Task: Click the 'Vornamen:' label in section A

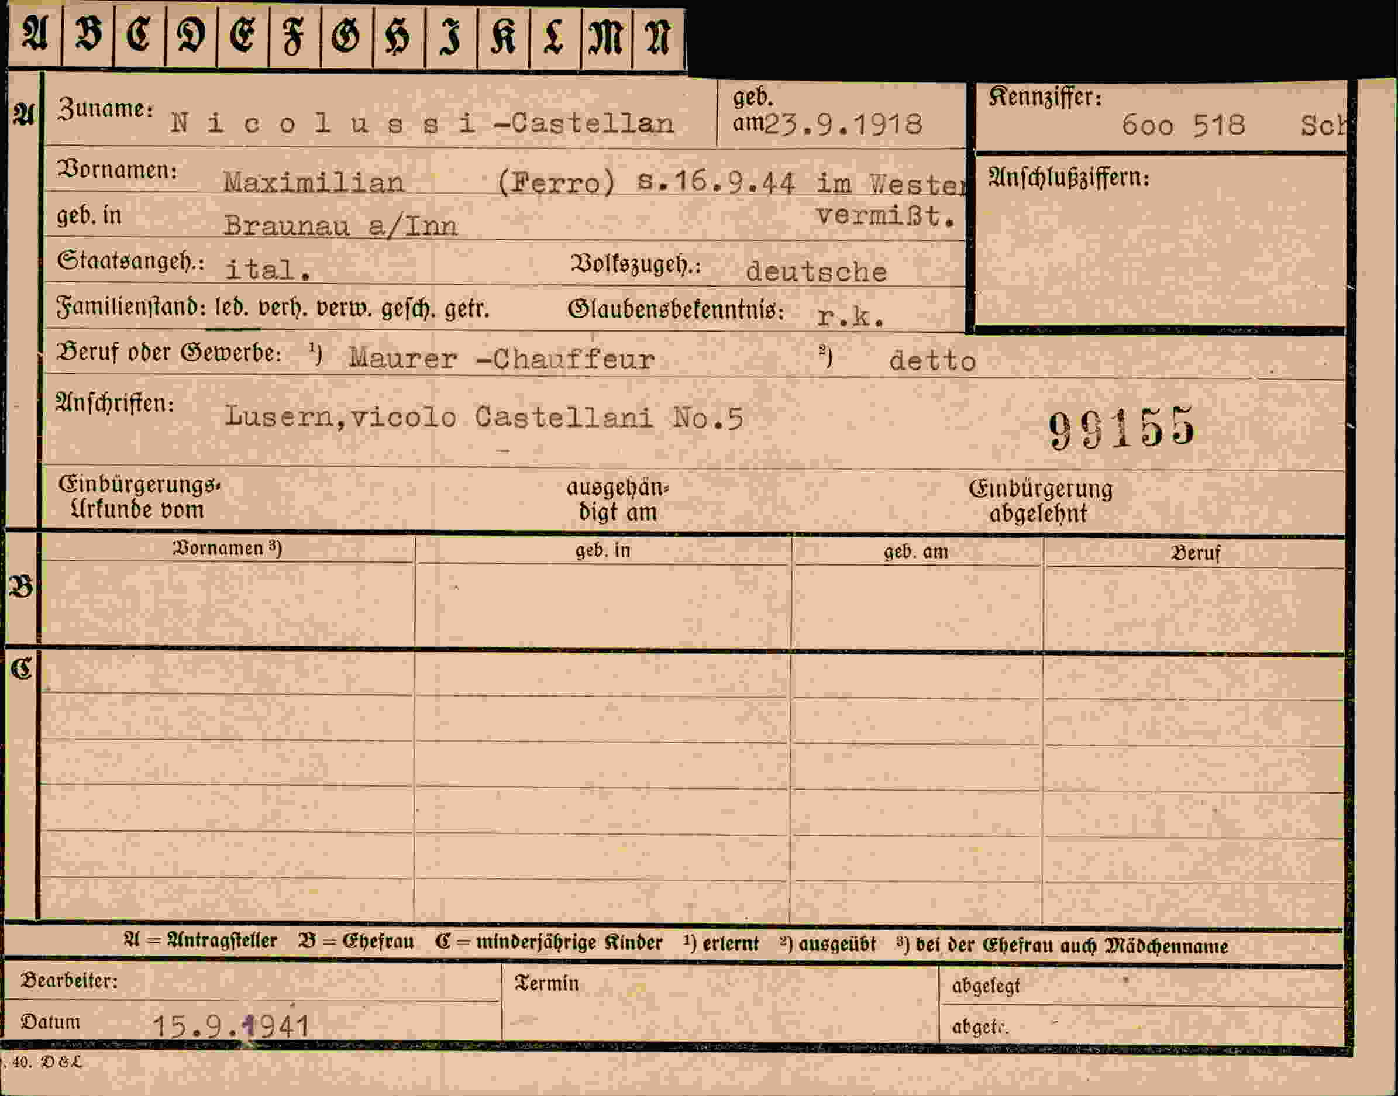Action: click(x=118, y=170)
